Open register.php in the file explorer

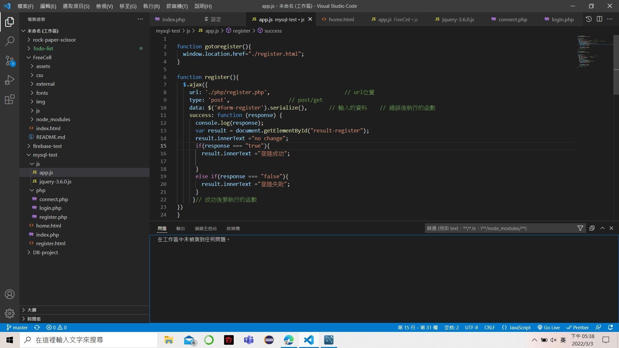pyautogui.click(x=53, y=217)
